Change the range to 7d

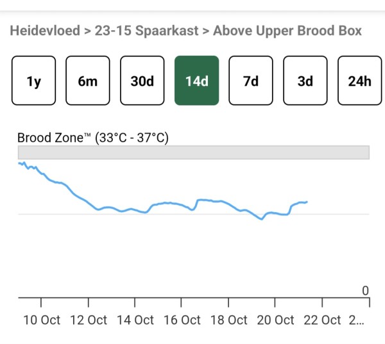point(251,81)
